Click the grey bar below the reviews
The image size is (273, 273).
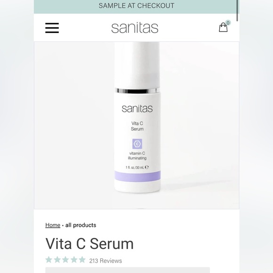(128, 270)
